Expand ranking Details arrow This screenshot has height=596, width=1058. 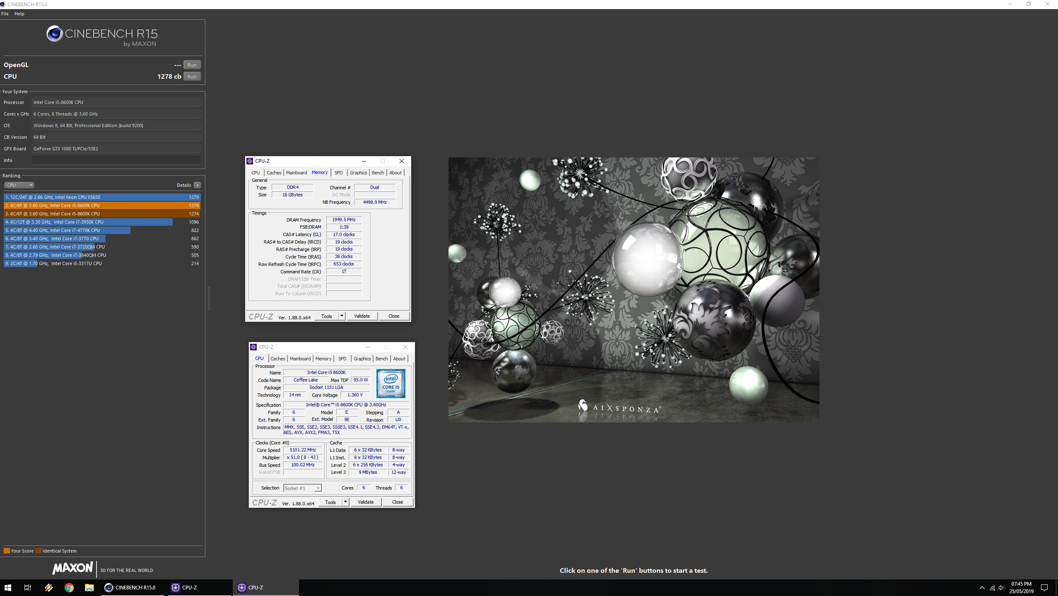tap(198, 185)
